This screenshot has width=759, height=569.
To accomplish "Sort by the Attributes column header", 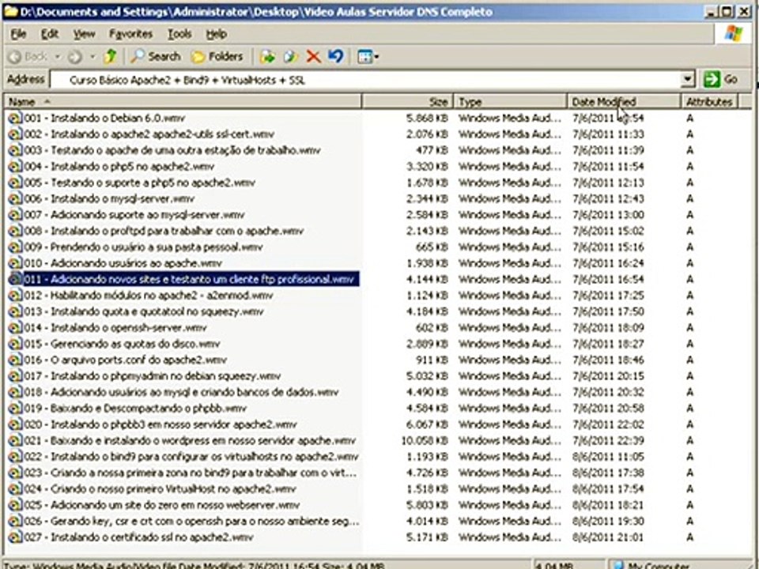I will pos(709,102).
